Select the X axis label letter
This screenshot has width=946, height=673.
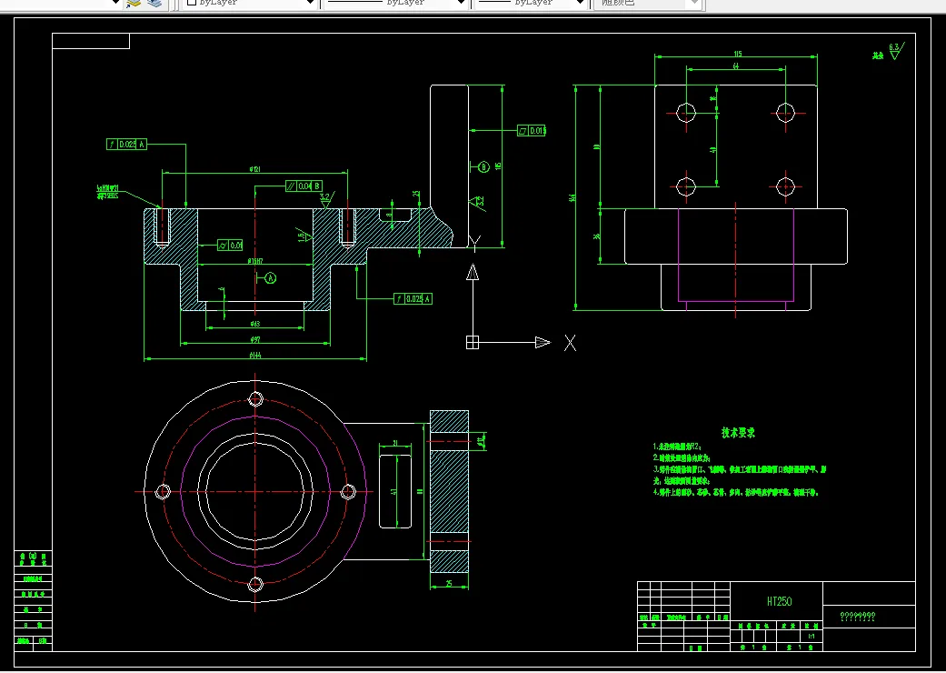(570, 343)
